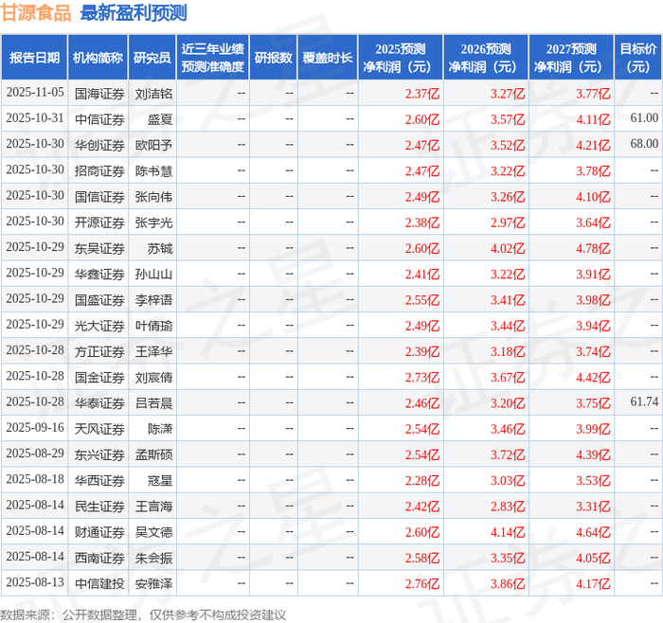This screenshot has height=623, width=663.
Task: Click 2025 forecast 2.55亿
Action: point(422,300)
